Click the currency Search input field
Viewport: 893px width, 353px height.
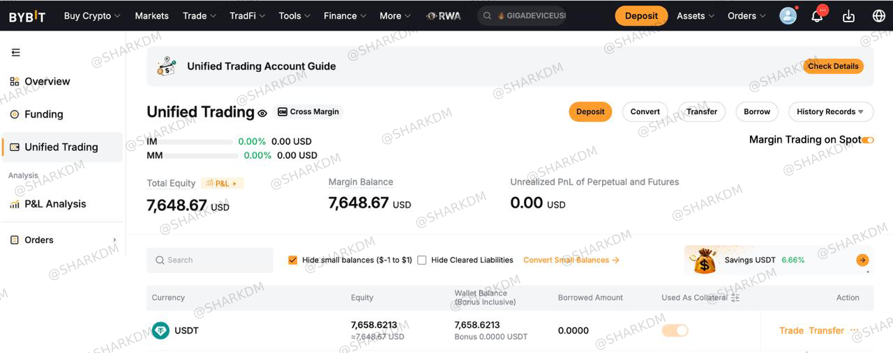[210, 260]
